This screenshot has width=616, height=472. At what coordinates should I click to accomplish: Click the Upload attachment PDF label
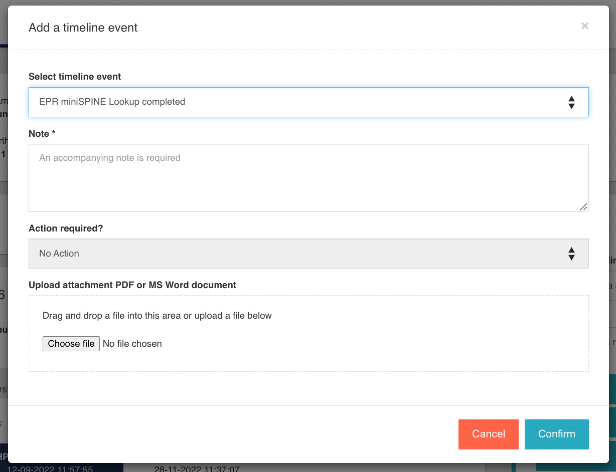[x=132, y=285]
